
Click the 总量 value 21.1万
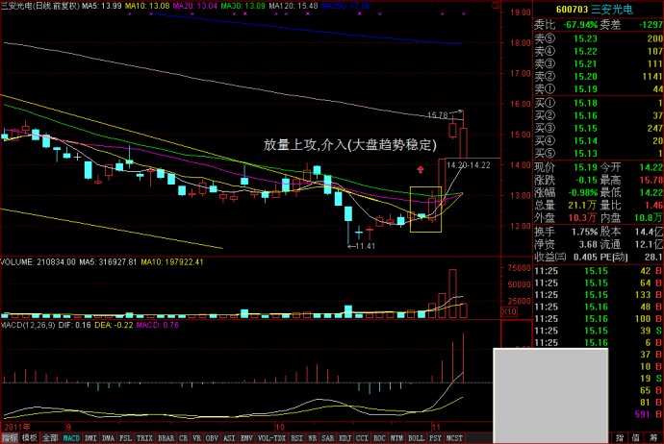582,206
